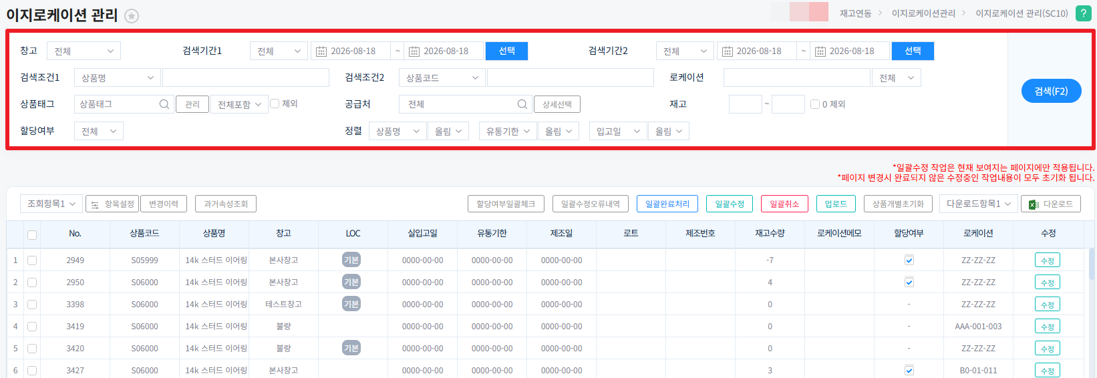Open the 다운로드항목1 dropdown
The image size is (1097, 378).
click(979, 204)
